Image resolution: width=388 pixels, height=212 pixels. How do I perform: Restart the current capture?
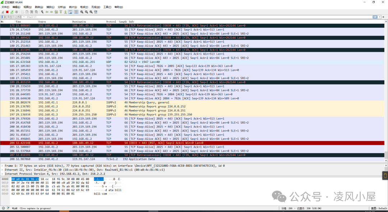click(11, 12)
